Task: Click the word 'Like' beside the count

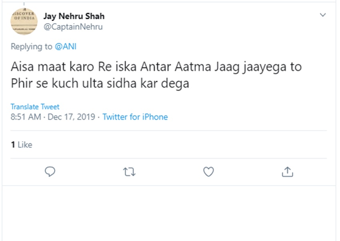Action: click(25, 145)
